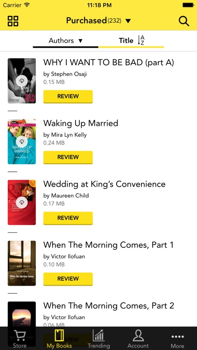Switch to grid view layout icon
The image size is (197, 350).
tap(13, 21)
